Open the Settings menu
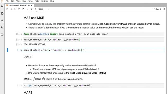The image size is (167, 94). click(45, 1)
